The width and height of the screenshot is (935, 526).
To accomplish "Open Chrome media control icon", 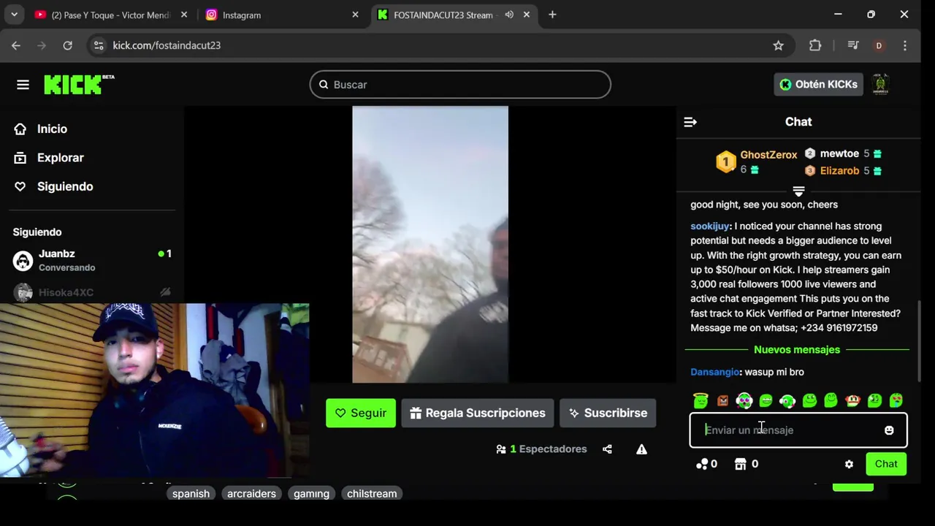I will (852, 45).
